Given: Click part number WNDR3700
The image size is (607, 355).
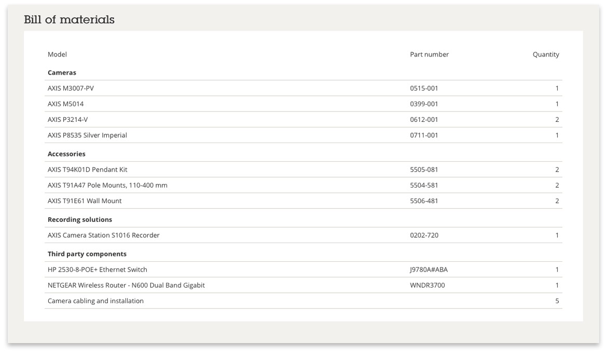Looking at the screenshot, I should point(427,286).
